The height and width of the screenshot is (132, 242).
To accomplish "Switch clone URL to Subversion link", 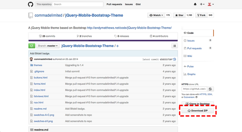I will 189,97.
